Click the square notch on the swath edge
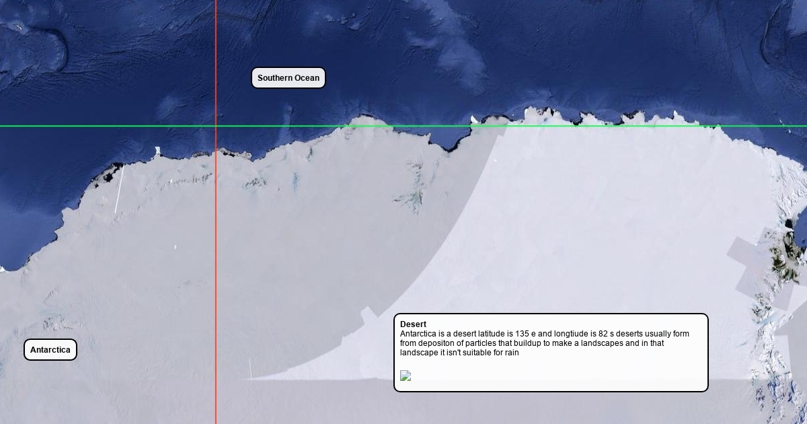Screen dimensions: 807x424 [x=367, y=313]
